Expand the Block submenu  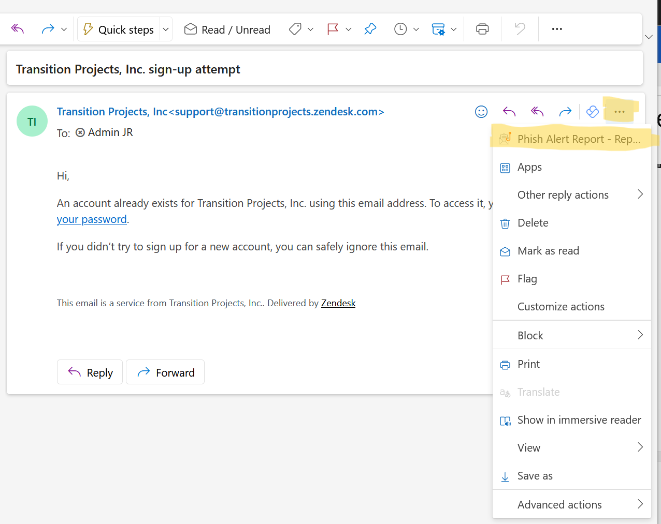pos(572,335)
